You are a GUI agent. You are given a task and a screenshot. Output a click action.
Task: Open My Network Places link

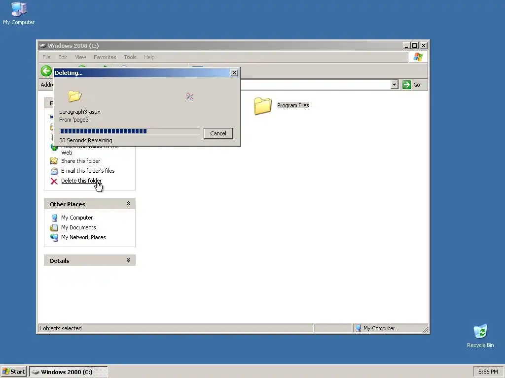click(83, 237)
